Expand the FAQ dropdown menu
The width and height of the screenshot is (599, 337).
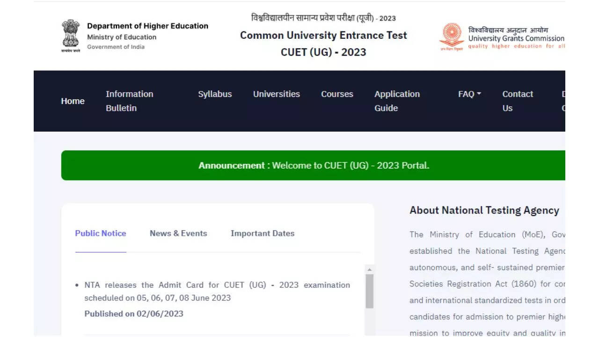tap(469, 94)
